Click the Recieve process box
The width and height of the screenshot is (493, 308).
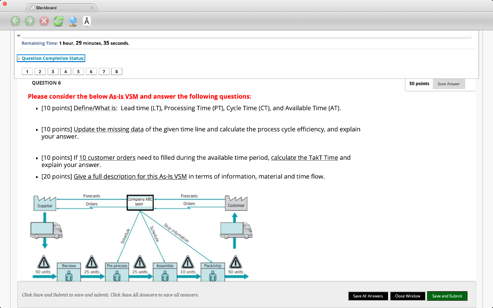(x=69, y=272)
